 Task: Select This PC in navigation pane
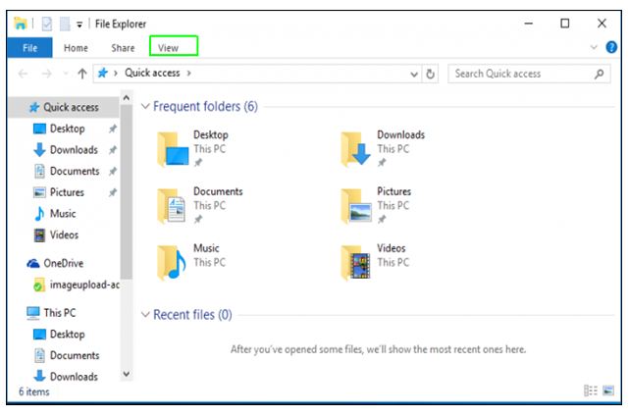[60, 313]
